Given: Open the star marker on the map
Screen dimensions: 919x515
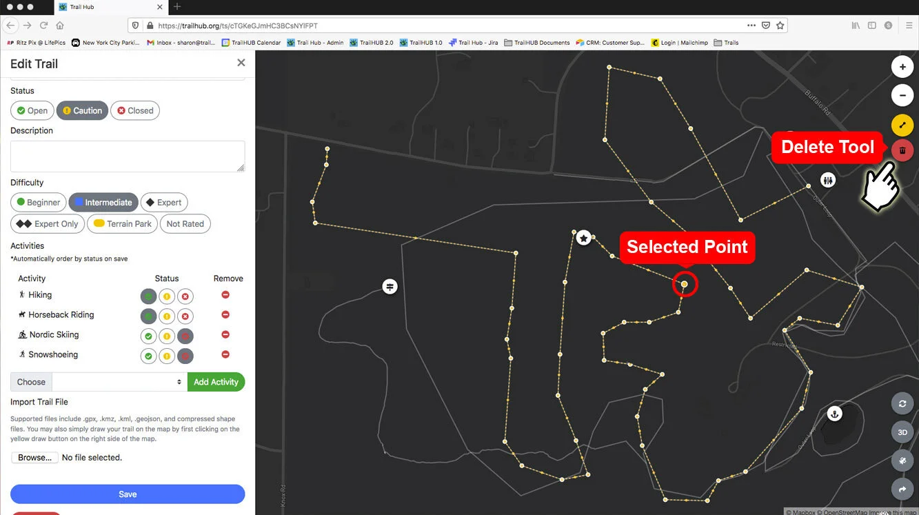Looking at the screenshot, I should (584, 238).
